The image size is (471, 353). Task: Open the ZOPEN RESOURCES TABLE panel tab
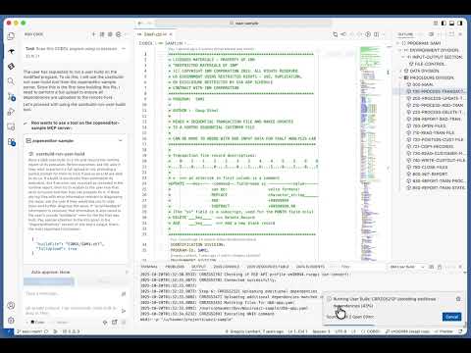click(268, 267)
